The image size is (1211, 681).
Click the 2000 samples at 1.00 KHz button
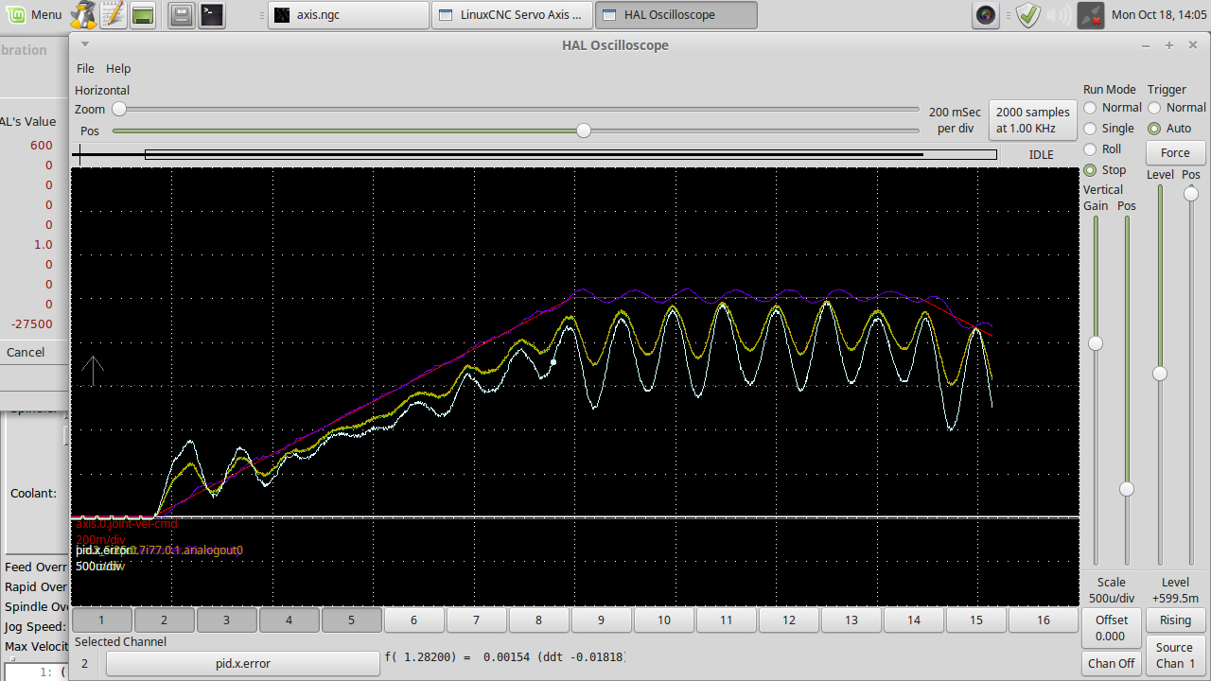click(x=1033, y=120)
